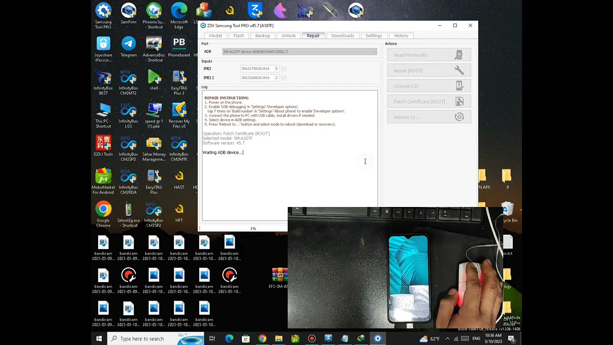Click Read Phone Info button

[x=429, y=55]
